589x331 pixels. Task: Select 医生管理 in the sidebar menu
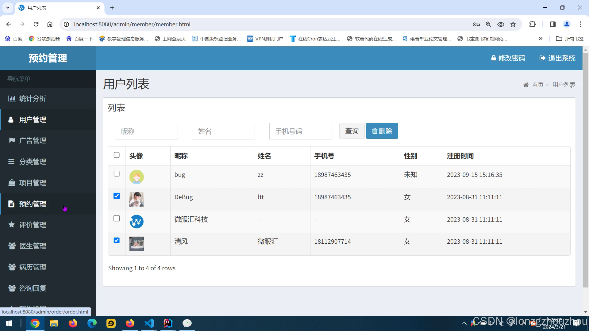point(33,246)
